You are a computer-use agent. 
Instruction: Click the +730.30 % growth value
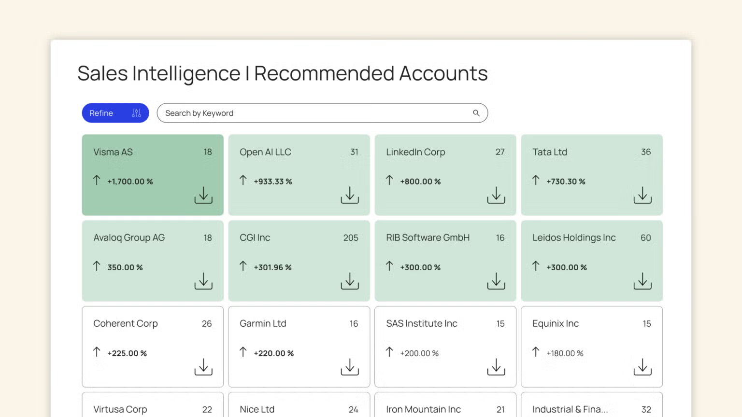point(566,181)
